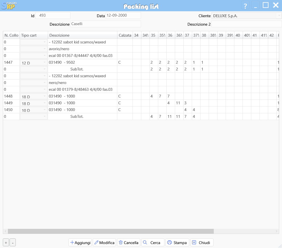This screenshot has width=282, height=248.
Task: Click the size 38 column header
Action: 204,35
